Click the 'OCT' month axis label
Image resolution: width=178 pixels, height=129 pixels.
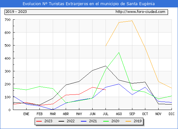coord(145,114)
